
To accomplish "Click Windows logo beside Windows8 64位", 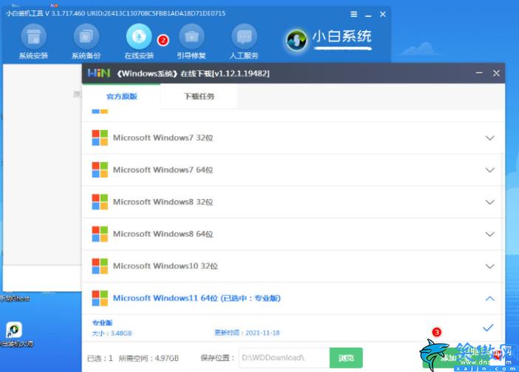I will pyautogui.click(x=100, y=234).
